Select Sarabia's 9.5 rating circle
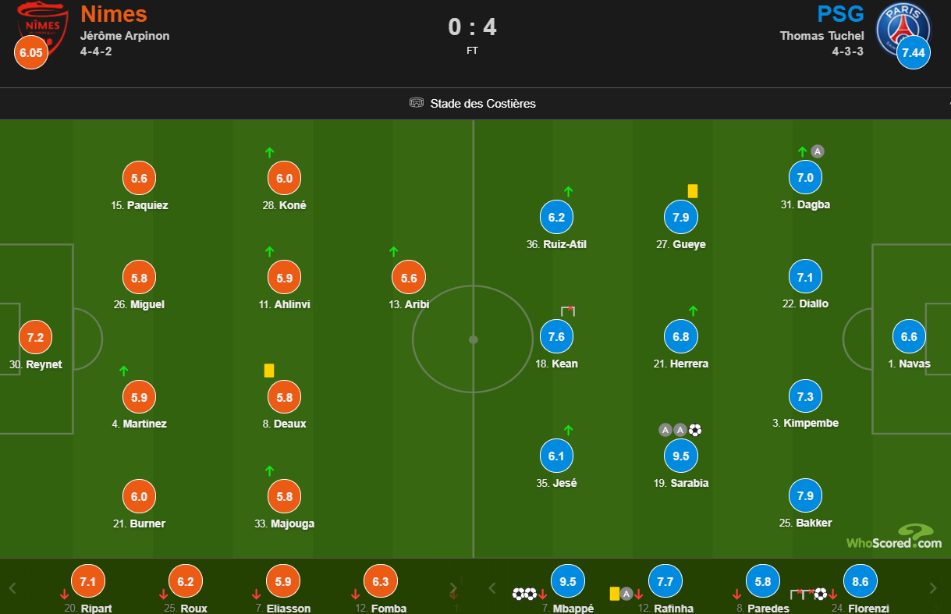Screen dimensions: 951x614 [x=681, y=456]
